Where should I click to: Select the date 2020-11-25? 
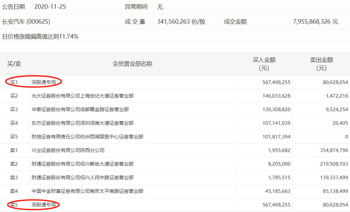(x=50, y=7)
